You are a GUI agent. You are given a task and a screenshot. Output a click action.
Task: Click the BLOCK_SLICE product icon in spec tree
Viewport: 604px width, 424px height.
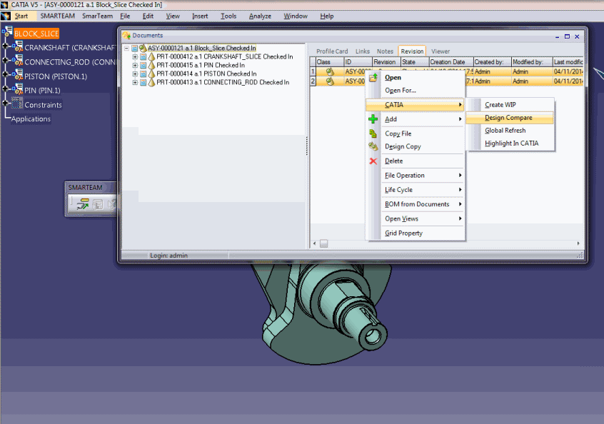point(8,32)
